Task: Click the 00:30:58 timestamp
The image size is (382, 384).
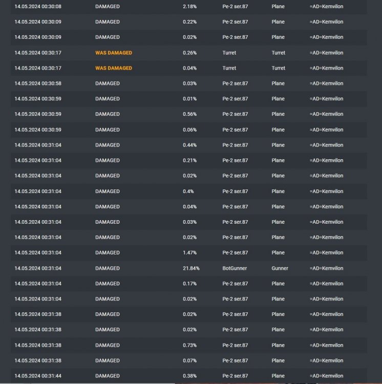Action: (x=38, y=83)
